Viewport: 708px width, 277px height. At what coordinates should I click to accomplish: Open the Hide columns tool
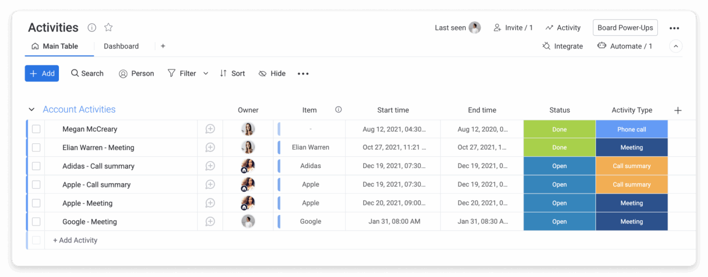272,73
